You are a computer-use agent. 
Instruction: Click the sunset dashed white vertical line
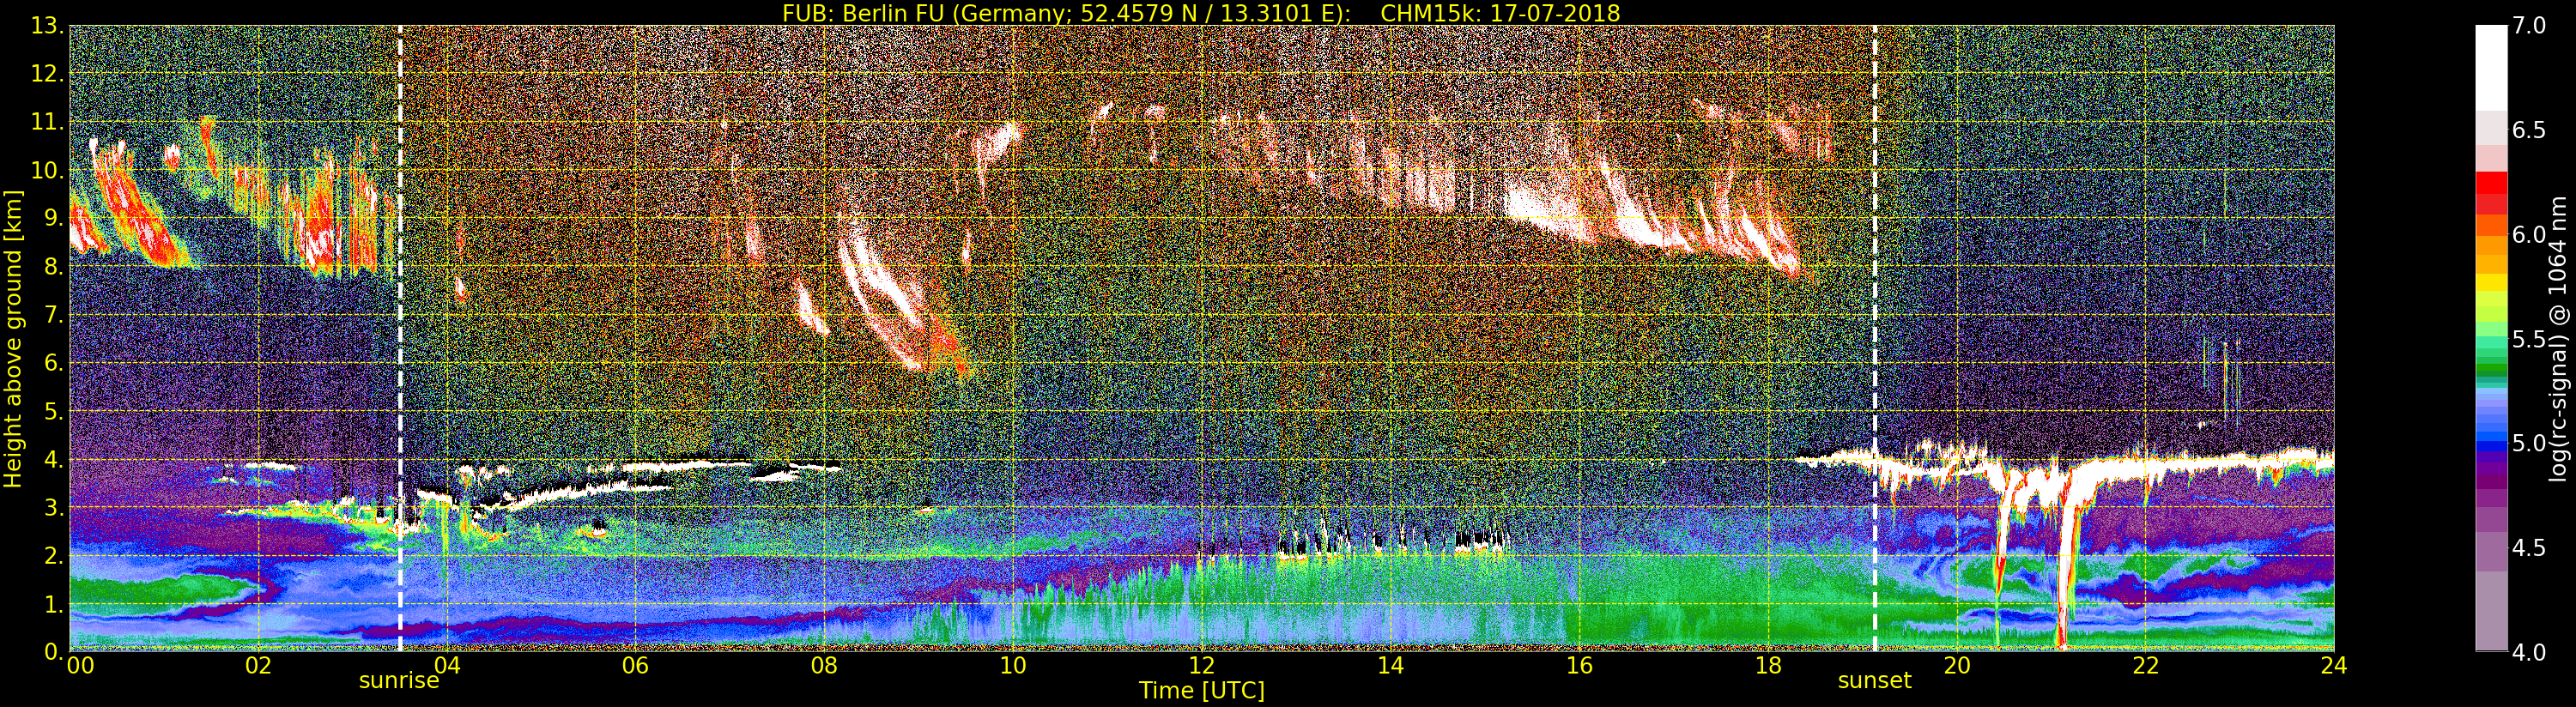[x=1874, y=338]
